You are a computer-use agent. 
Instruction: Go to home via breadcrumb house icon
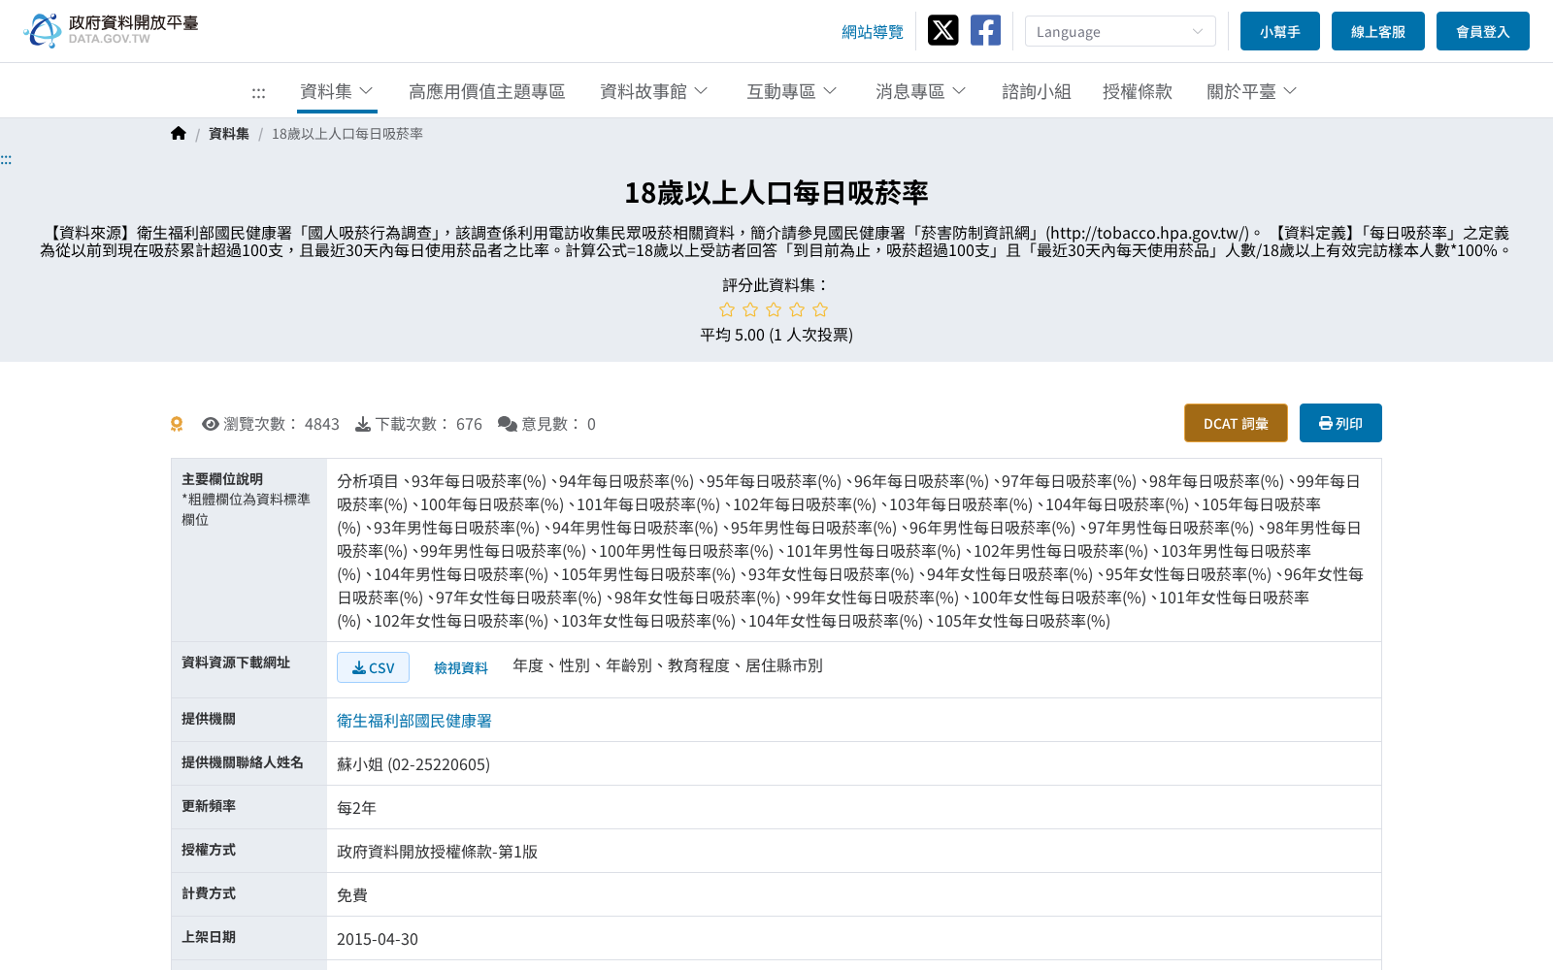tap(179, 133)
